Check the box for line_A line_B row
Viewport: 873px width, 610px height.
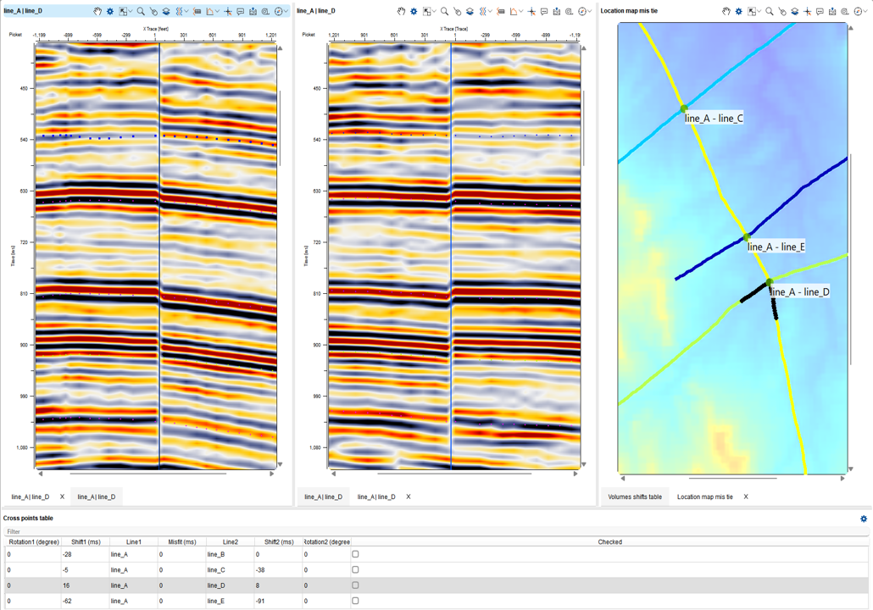[355, 555]
